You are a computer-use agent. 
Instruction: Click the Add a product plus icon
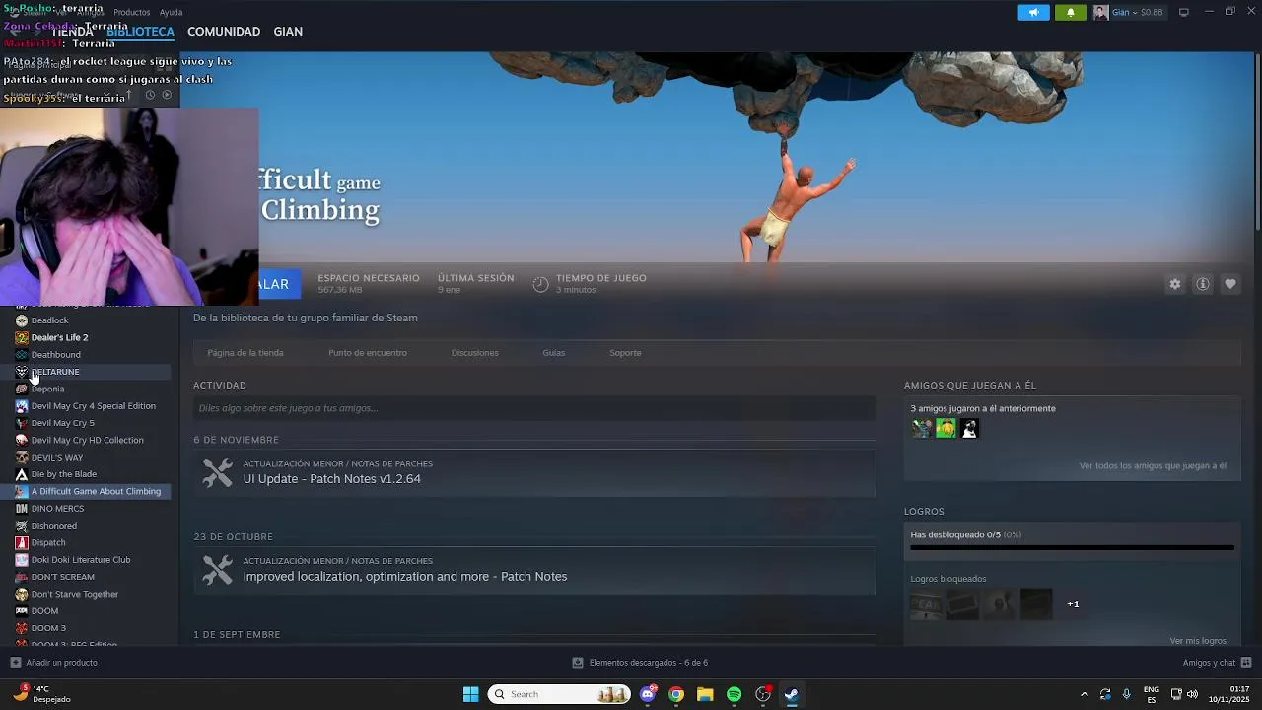pyautogui.click(x=15, y=663)
